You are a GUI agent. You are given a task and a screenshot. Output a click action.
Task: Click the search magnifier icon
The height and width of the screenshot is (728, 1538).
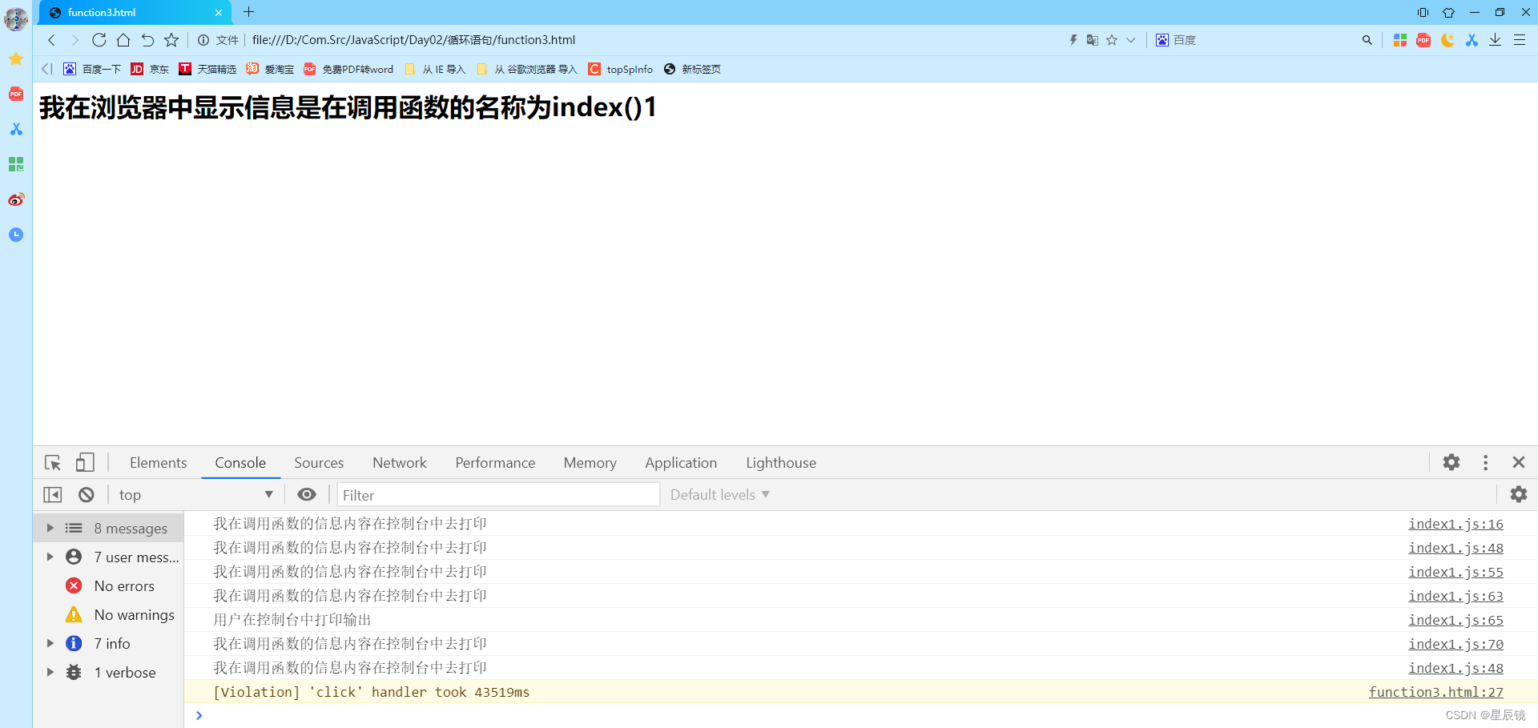[x=1367, y=40]
